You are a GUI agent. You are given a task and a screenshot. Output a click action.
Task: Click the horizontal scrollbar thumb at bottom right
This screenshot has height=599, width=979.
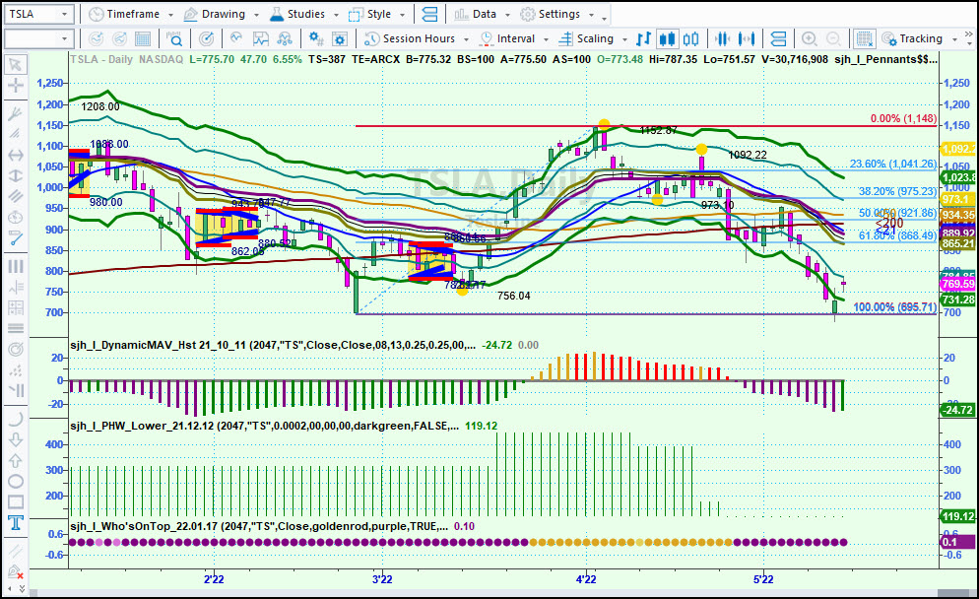pyautogui.click(x=952, y=593)
